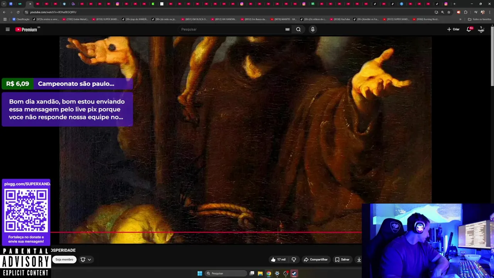Viewport: 494px width, 278px height.
Task: Expand the Chrome tab search chevron
Action: [4, 4]
